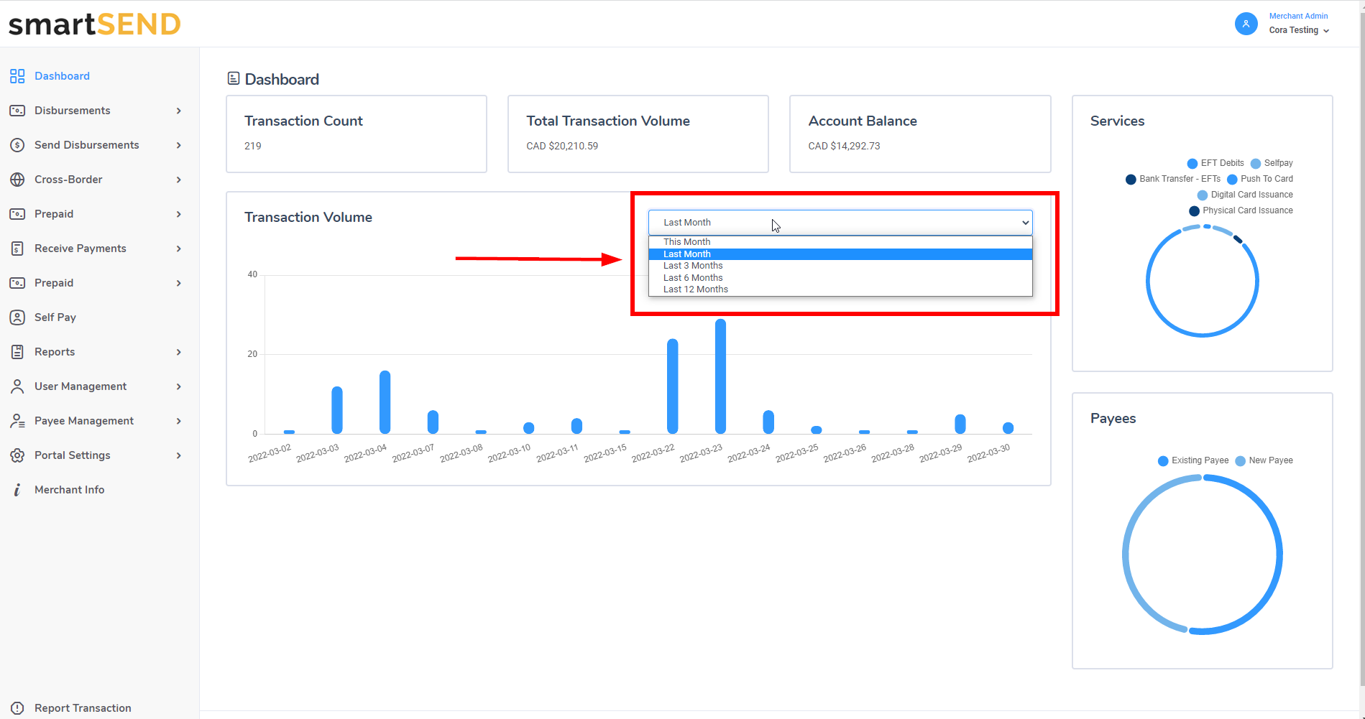The width and height of the screenshot is (1365, 719).
Task: Click the Dashboard grid icon in sidebar
Action: 17,76
